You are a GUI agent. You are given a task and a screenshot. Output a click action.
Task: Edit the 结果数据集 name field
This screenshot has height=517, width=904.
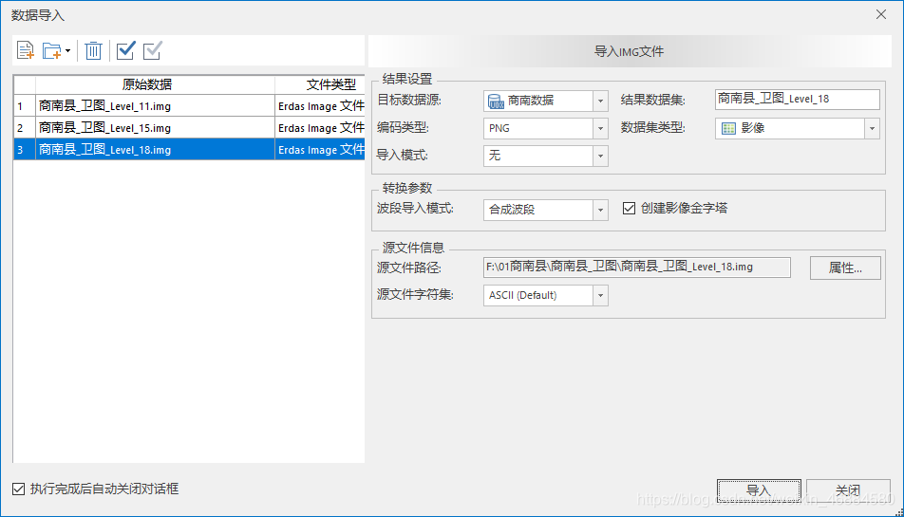pyautogui.click(x=798, y=100)
